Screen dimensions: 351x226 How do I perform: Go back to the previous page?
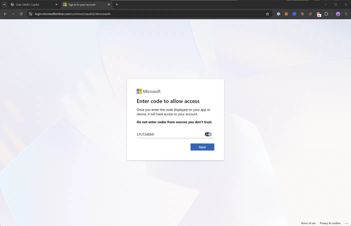tap(5, 14)
